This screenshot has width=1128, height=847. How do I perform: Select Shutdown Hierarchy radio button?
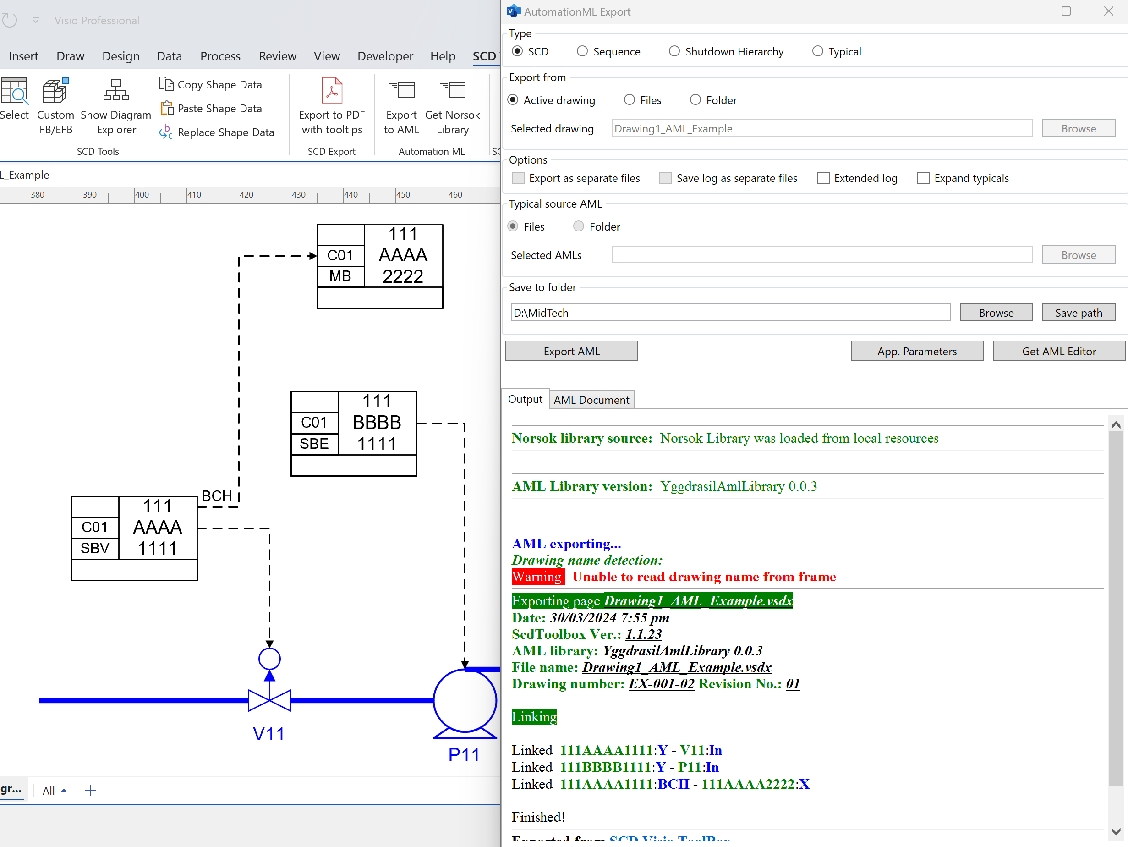click(x=674, y=51)
